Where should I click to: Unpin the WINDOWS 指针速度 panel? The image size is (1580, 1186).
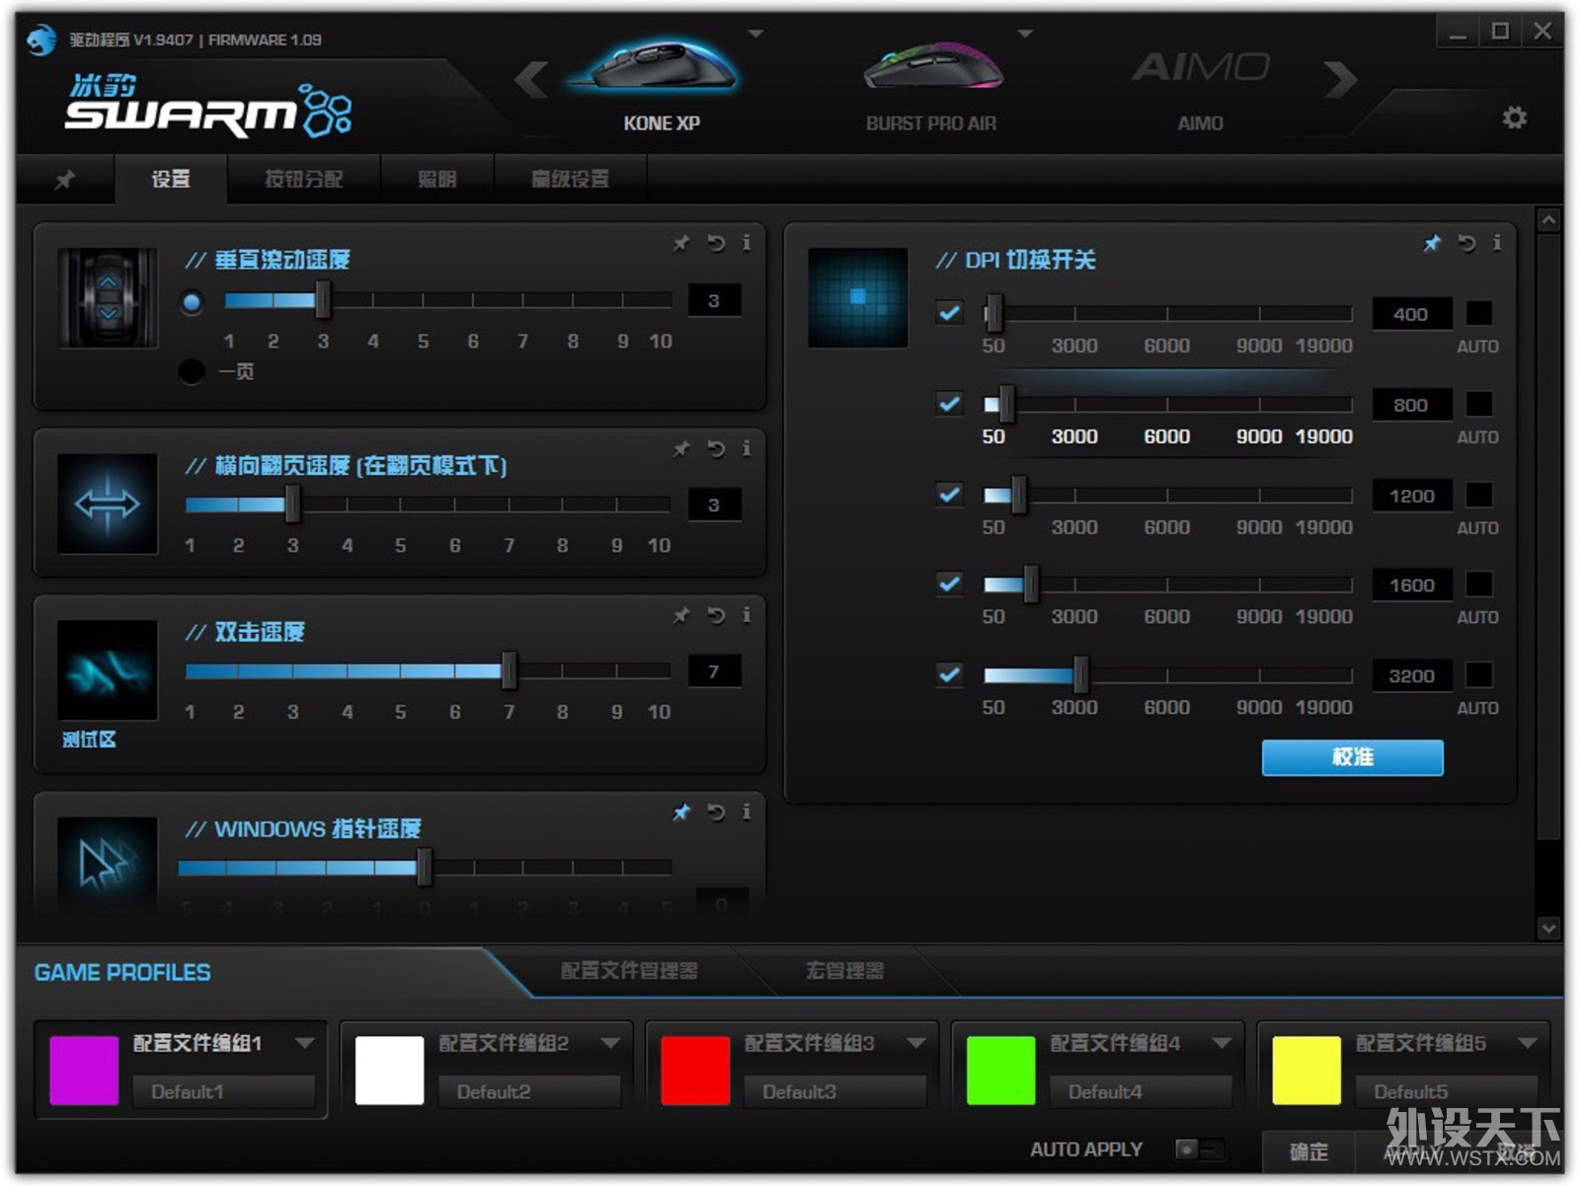(x=681, y=813)
